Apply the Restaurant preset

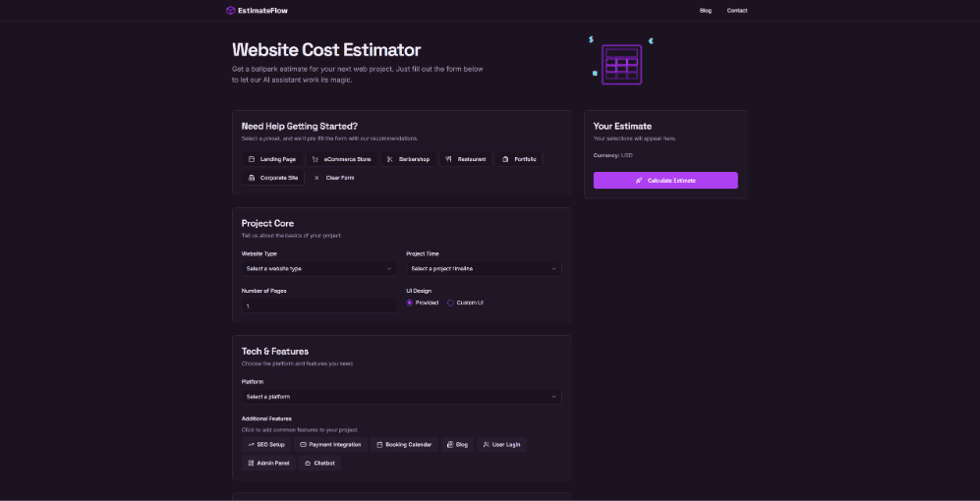(466, 159)
